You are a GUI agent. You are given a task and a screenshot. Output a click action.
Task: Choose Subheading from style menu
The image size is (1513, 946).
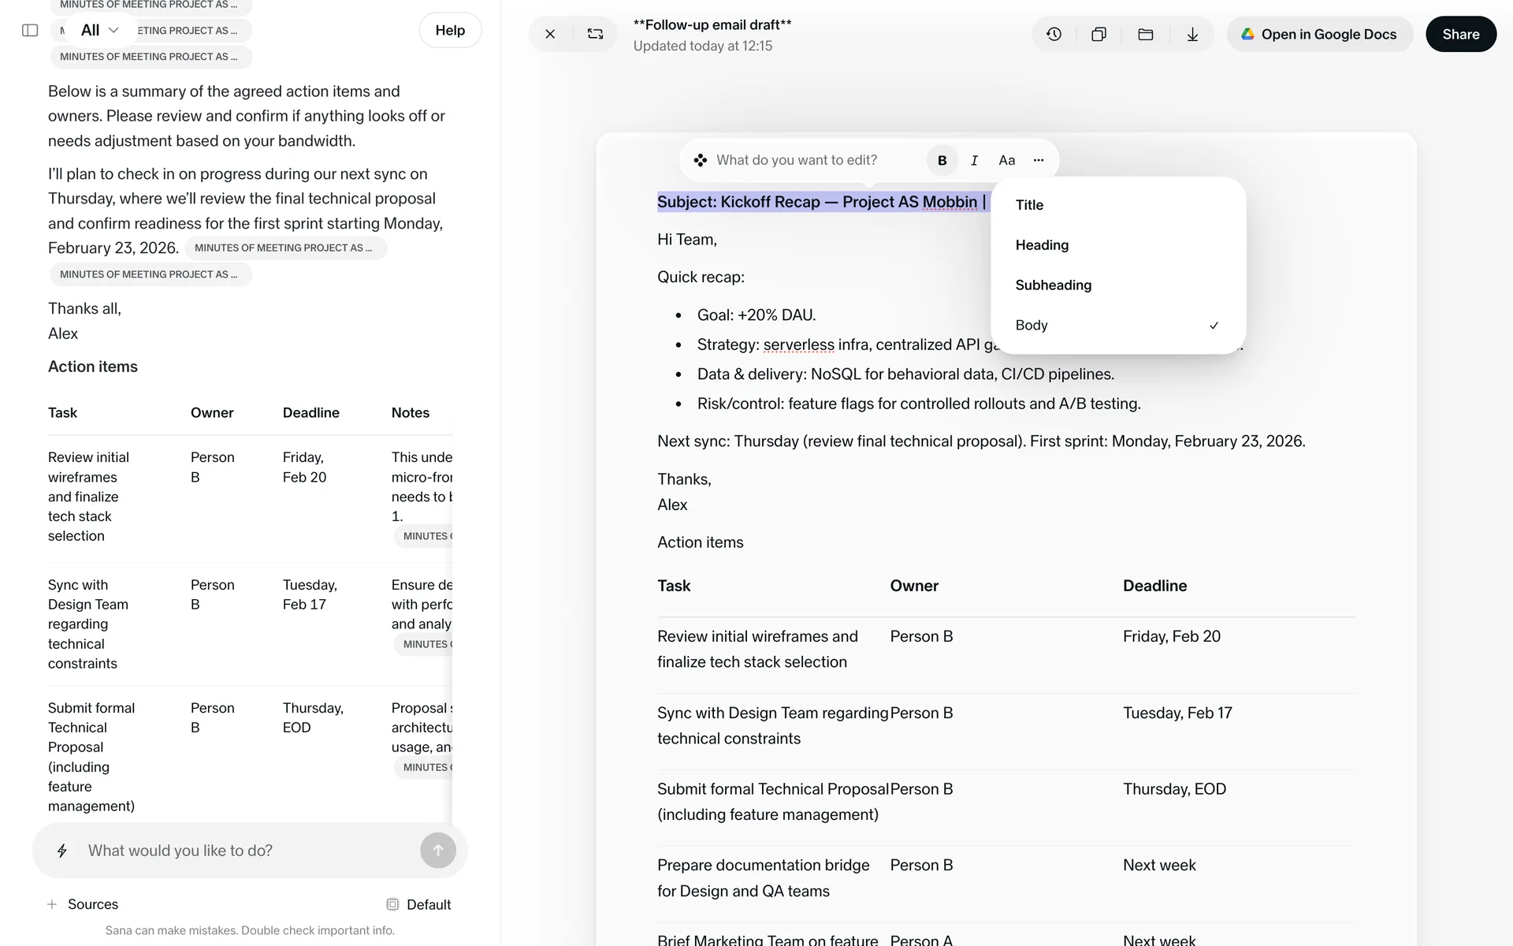coord(1053,285)
